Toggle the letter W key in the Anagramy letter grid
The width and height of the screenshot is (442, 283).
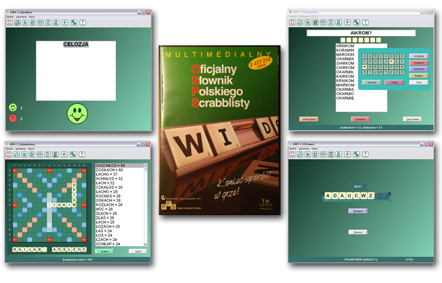pos(381,72)
